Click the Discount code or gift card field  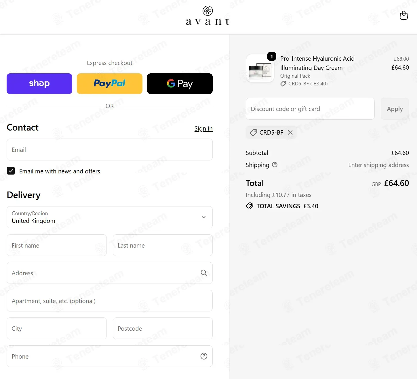point(310,109)
